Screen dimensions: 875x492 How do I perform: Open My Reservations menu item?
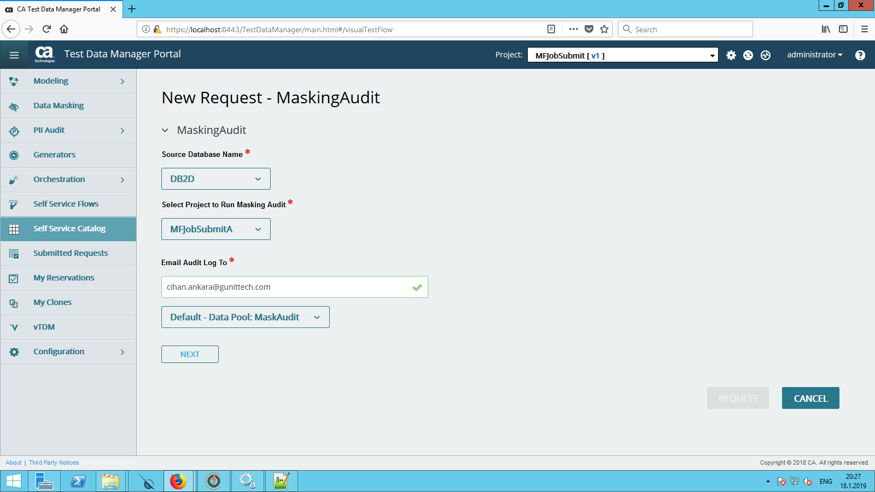coord(68,278)
